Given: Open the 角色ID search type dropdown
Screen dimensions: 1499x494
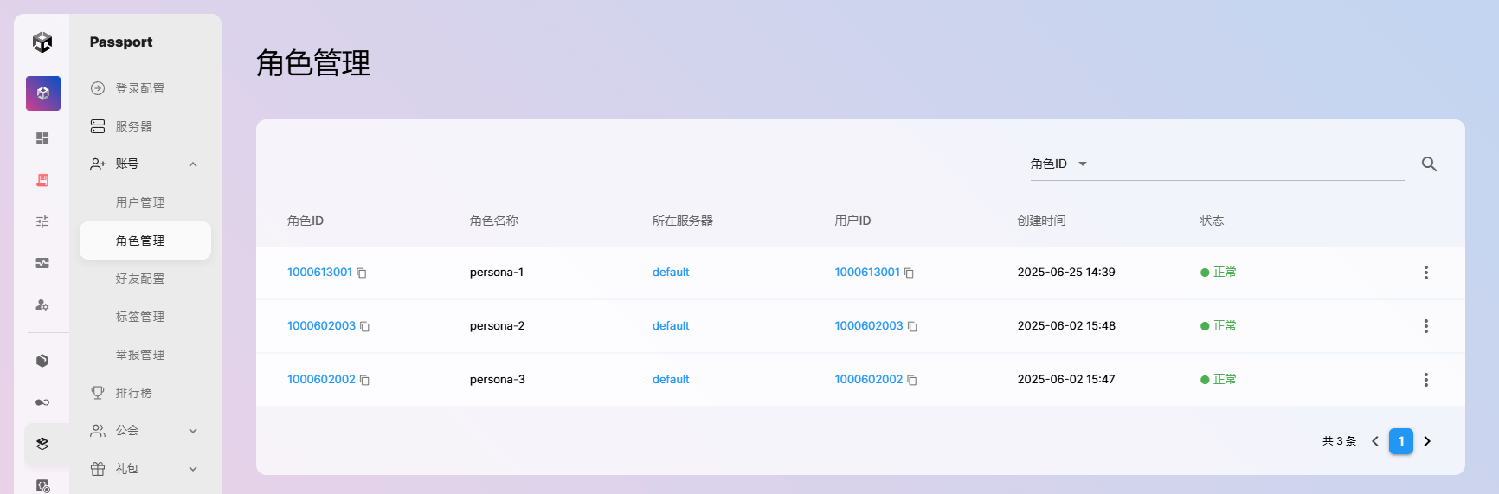Looking at the screenshot, I should click(1058, 164).
